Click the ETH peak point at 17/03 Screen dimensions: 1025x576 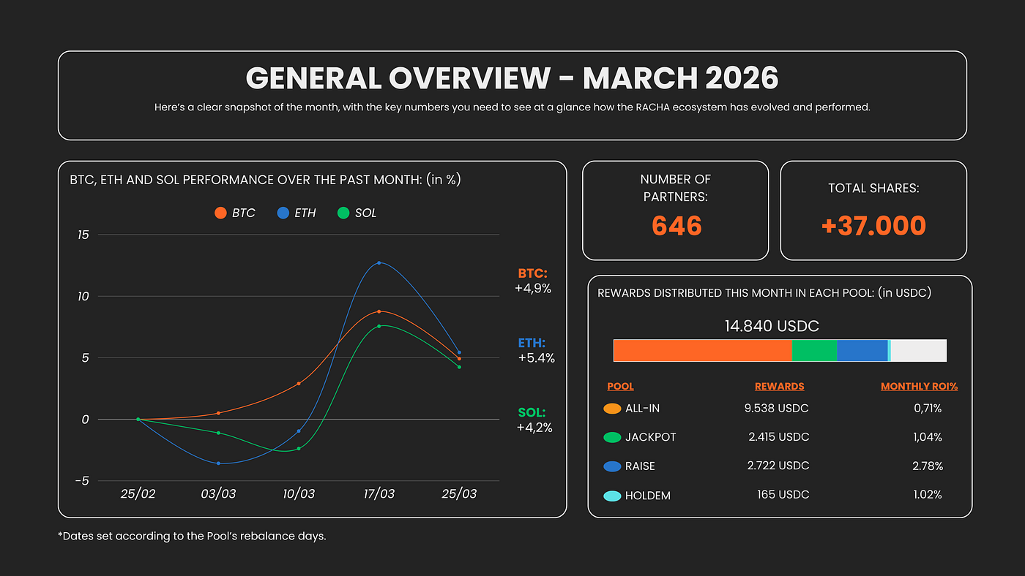pos(379,262)
